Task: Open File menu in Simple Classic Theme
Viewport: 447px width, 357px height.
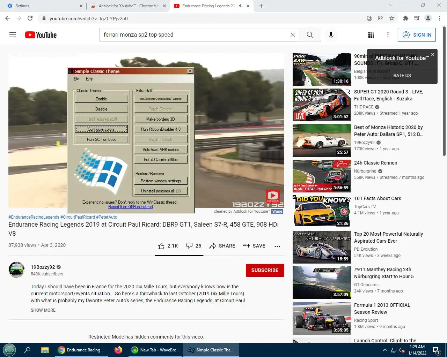Action: tap(76, 79)
